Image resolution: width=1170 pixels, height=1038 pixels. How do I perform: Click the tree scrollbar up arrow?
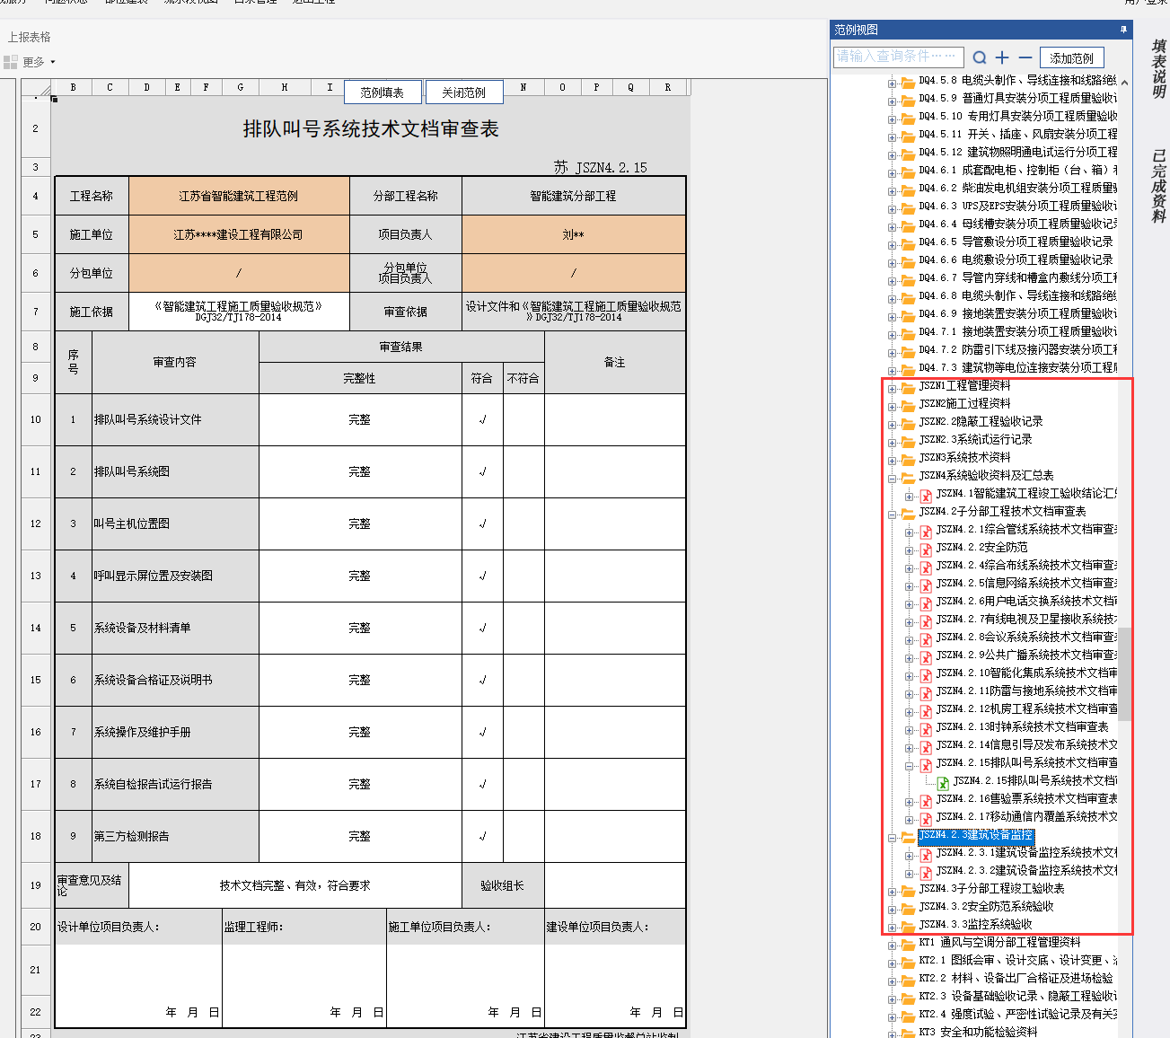[1125, 81]
